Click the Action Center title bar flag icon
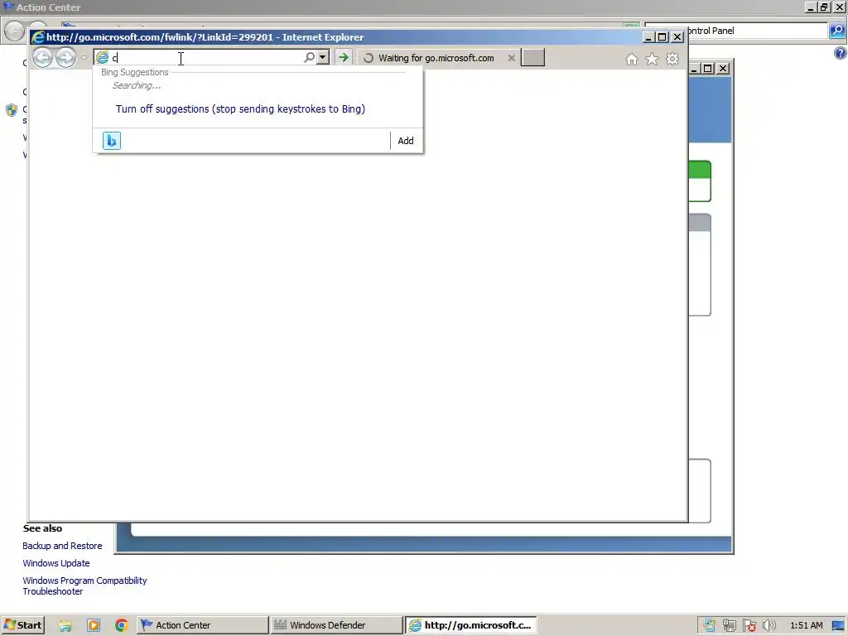Image resolution: width=848 pixels, height=636 pixels. (x=8, y=7)
